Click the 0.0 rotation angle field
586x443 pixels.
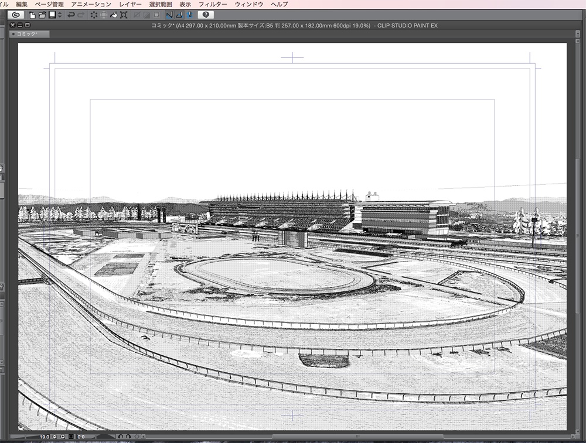click(x=81, y=437)
